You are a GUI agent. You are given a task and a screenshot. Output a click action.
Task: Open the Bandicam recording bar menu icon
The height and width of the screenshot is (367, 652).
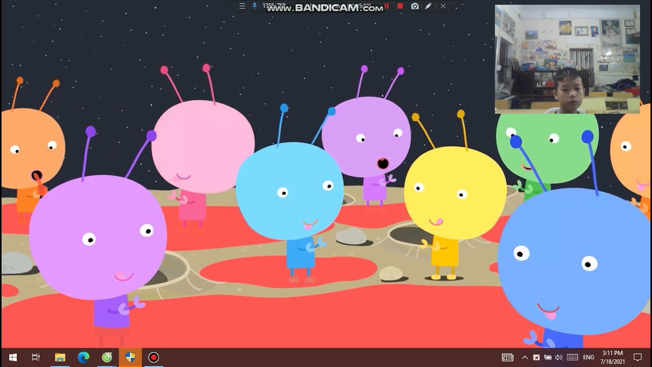coord(242,6)
